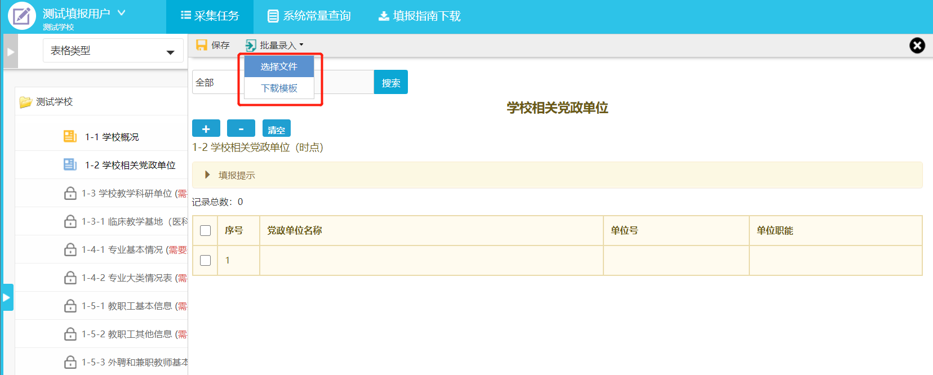The width and height of the screenshot is (933, 375).
Task: Check the checkbox for row 1
Action: [x=206, y=260]
